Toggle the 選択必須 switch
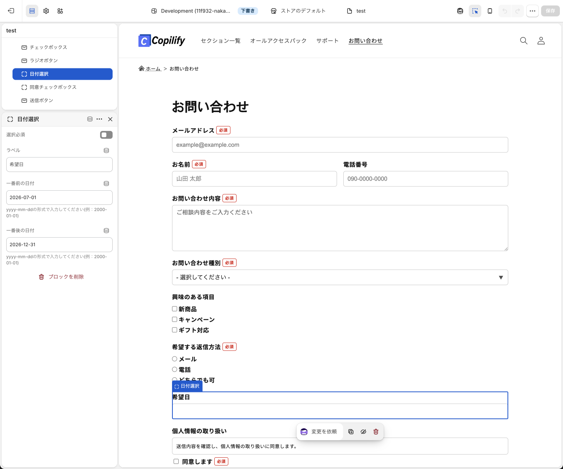The width and height of the screenshot is (563, 469). (106, 135)
